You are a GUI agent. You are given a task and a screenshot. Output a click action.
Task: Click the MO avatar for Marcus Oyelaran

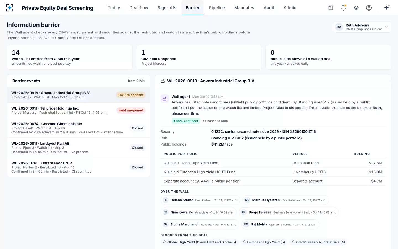[x=247, y=200]
